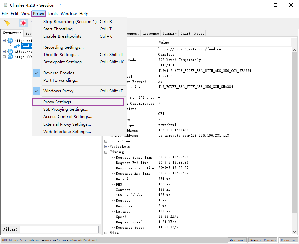Viewport: 299px width, 244px height.
Task: Expand the second https host tree node
Action: 4,51
